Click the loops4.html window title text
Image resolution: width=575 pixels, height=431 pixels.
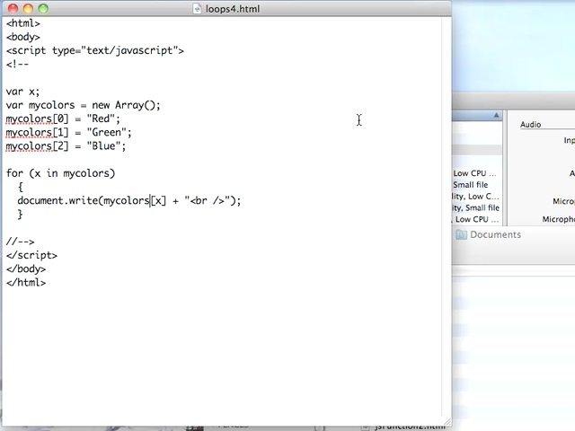(233, 8)
